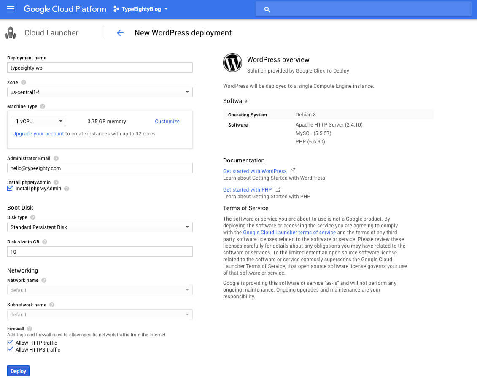This screenshot has height=384, width=477.
Task: Open the Zone dropdown us-central1-f
Action: (100, 92)
